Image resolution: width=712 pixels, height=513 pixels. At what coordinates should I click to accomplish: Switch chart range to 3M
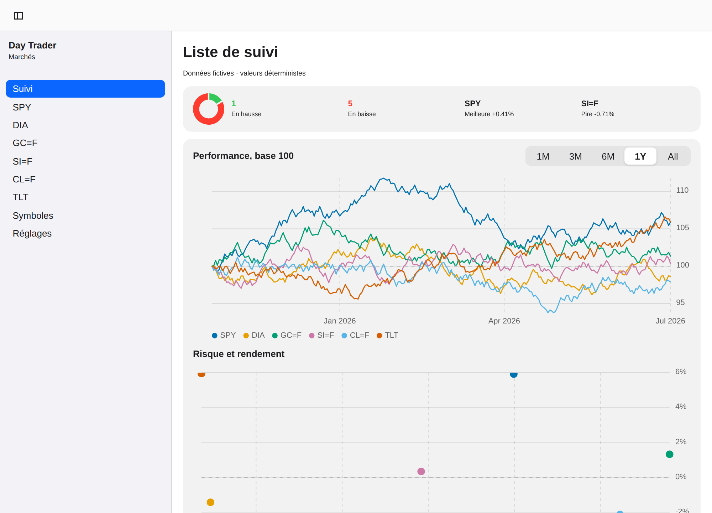tap(575, 156)
